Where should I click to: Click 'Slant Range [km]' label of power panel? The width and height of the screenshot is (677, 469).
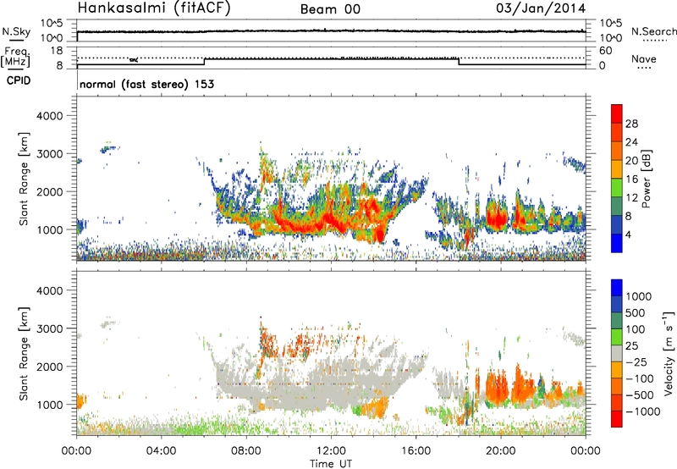[x=24, y=179]
